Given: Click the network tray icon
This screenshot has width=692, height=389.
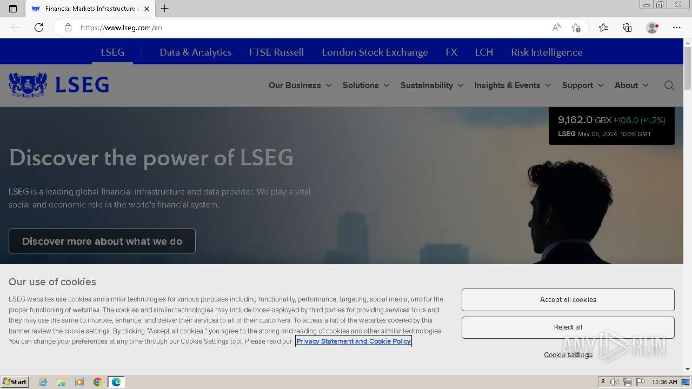Looking at the screenshot, I should tap(628, 382).
